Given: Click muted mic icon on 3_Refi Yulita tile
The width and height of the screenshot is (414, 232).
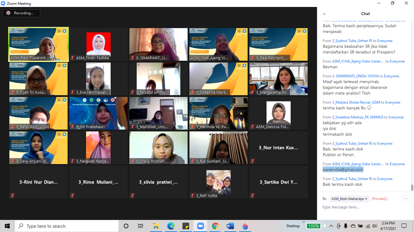Looking at the screenshot, I should coord(192,196).
